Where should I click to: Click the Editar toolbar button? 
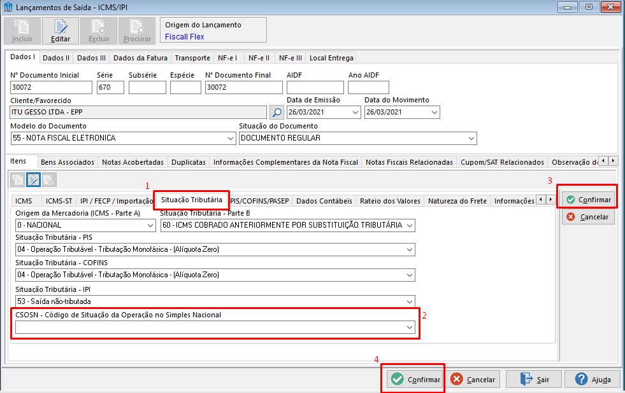point(60,31)
